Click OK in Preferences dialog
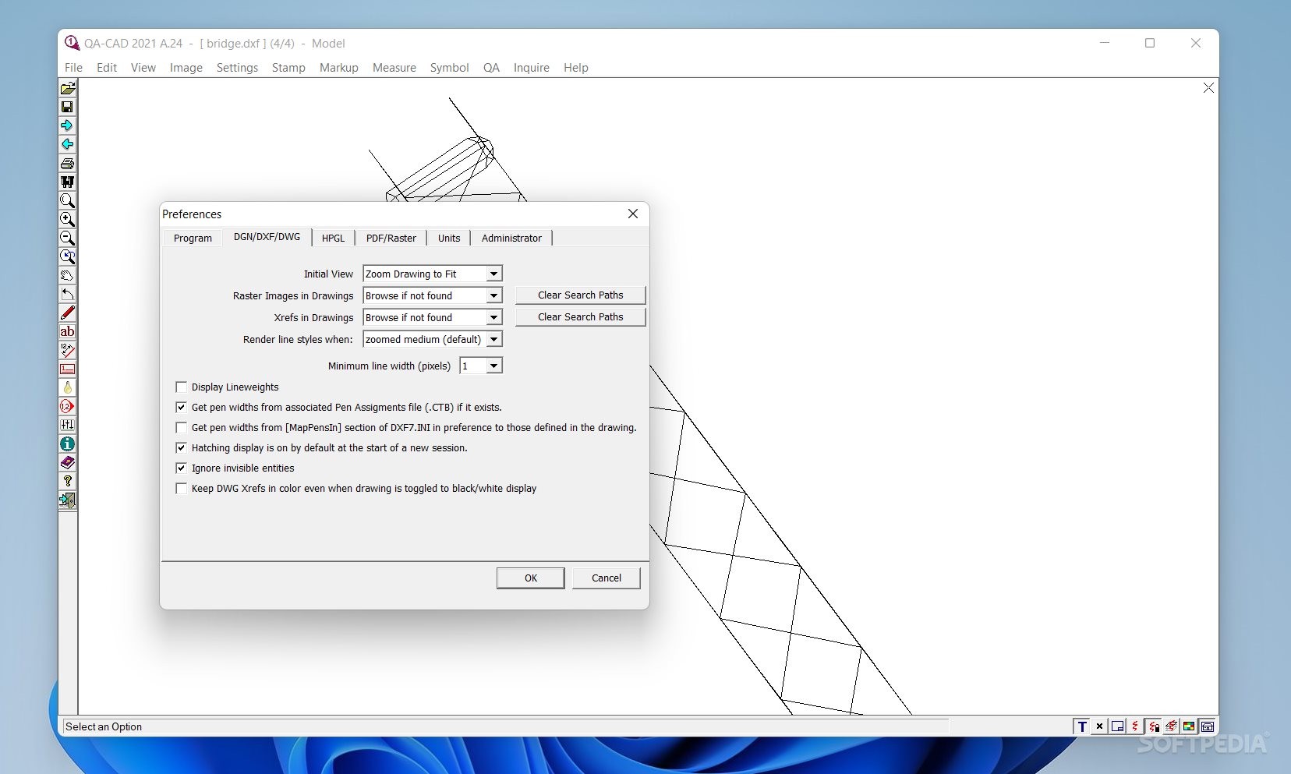 coord(531,578)
